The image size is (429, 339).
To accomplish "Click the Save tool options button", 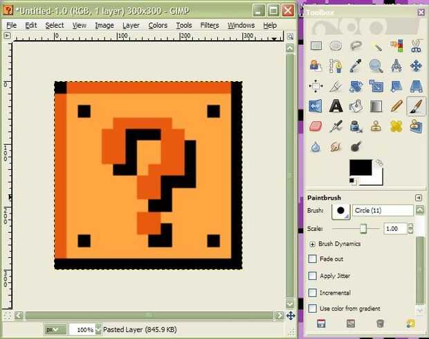I will coord(321,324).
